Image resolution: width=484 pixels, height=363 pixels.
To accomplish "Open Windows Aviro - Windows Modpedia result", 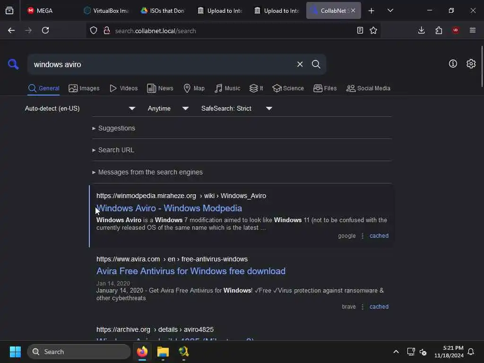I will point(169,208).
